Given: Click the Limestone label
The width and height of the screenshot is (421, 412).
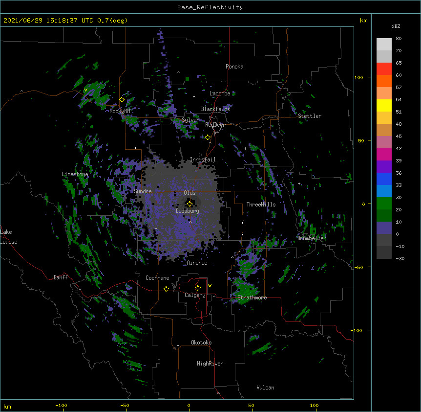Looking at the screenshot, I should (75, 174).
